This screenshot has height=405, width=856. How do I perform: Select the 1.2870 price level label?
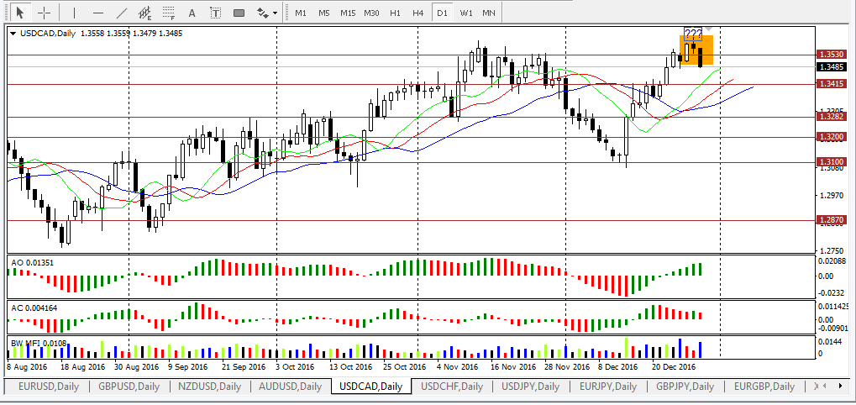pos(832,220)
